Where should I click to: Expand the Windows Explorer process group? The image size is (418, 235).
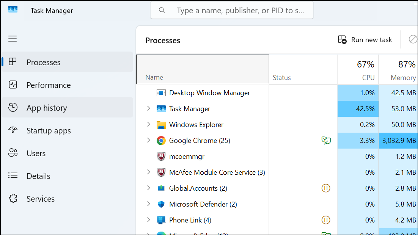149,125
